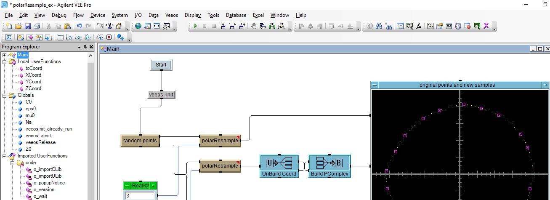Toggle the Program Explorer pin button

pos(85,47)
